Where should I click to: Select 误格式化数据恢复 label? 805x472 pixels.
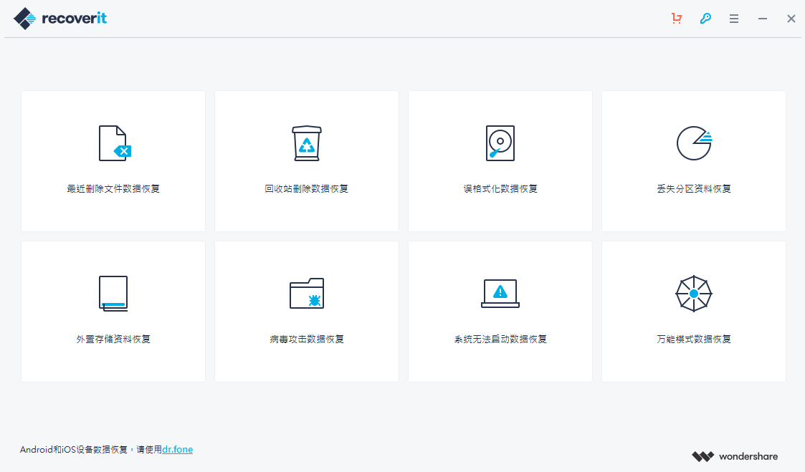pos(500,189)
